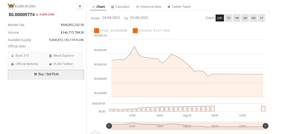
Task: Open the Historical Data tab
Action: (x=149, y=6)
